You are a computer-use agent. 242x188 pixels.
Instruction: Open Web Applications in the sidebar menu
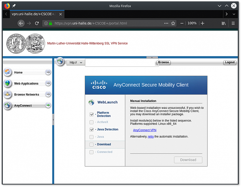point(27,83)
